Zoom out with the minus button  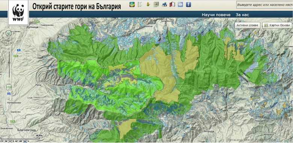9,80
